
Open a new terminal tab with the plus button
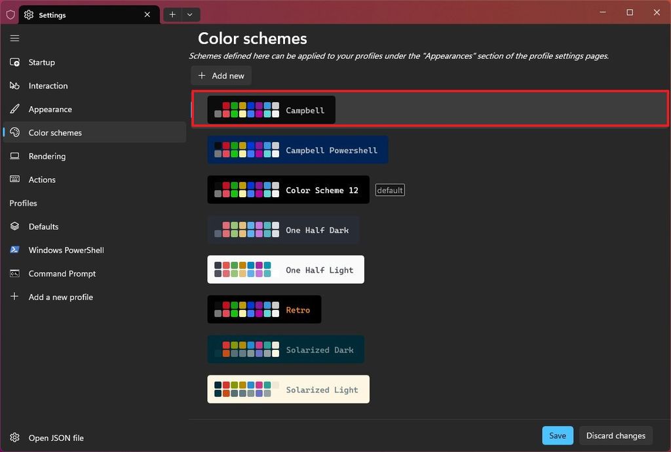pos(172,14)
